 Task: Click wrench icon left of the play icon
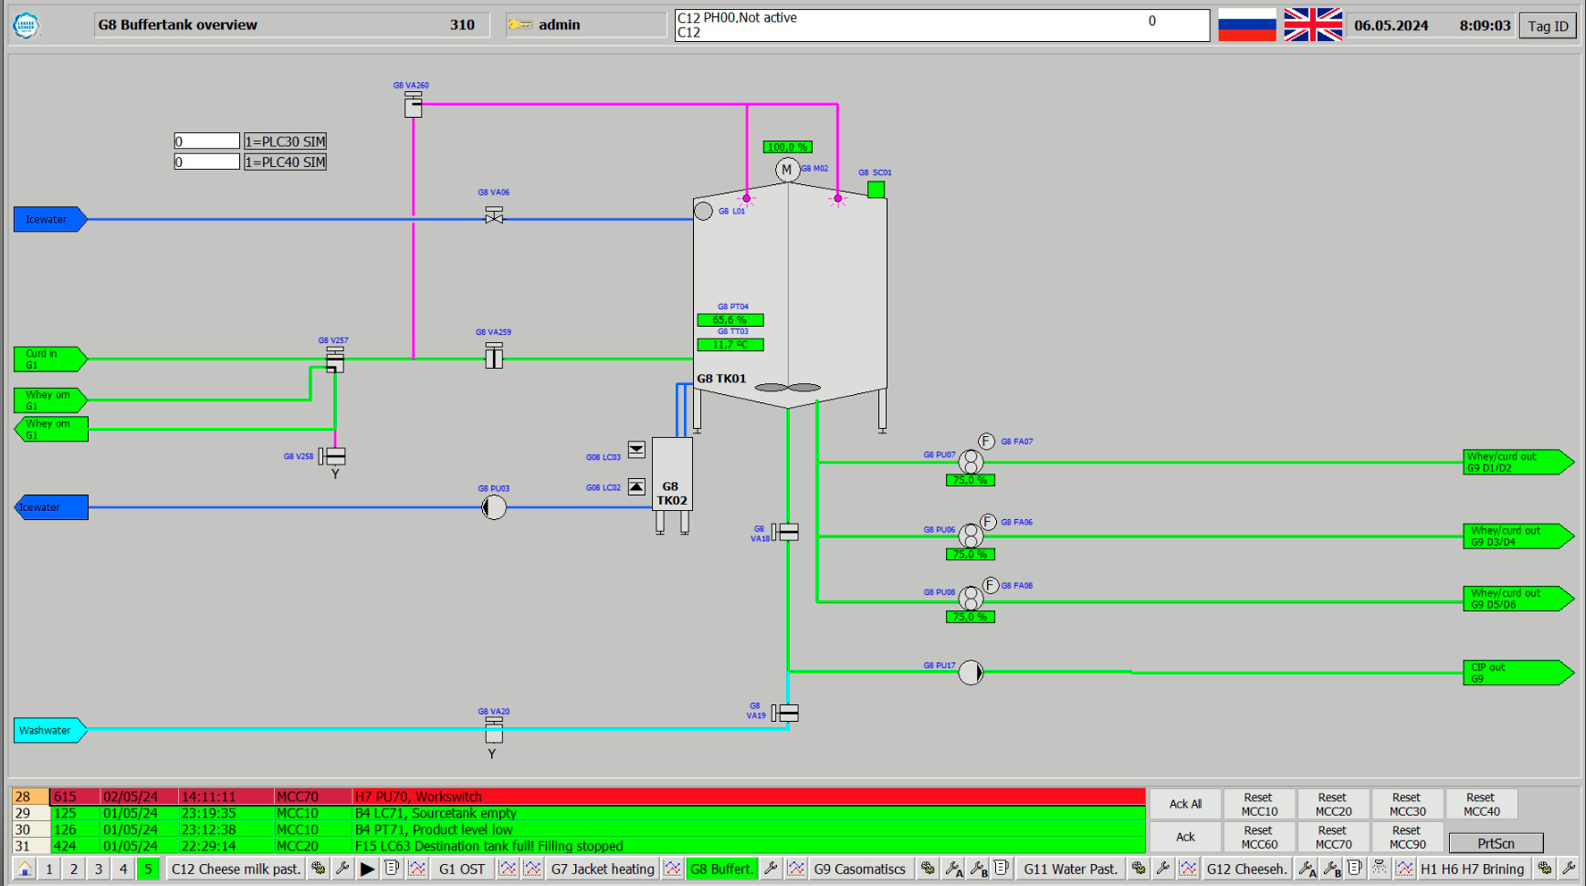click(x=342, y=869)
